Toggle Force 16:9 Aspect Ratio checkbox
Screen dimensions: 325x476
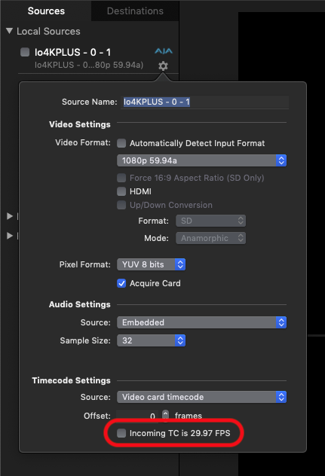(x=121, y=178)
